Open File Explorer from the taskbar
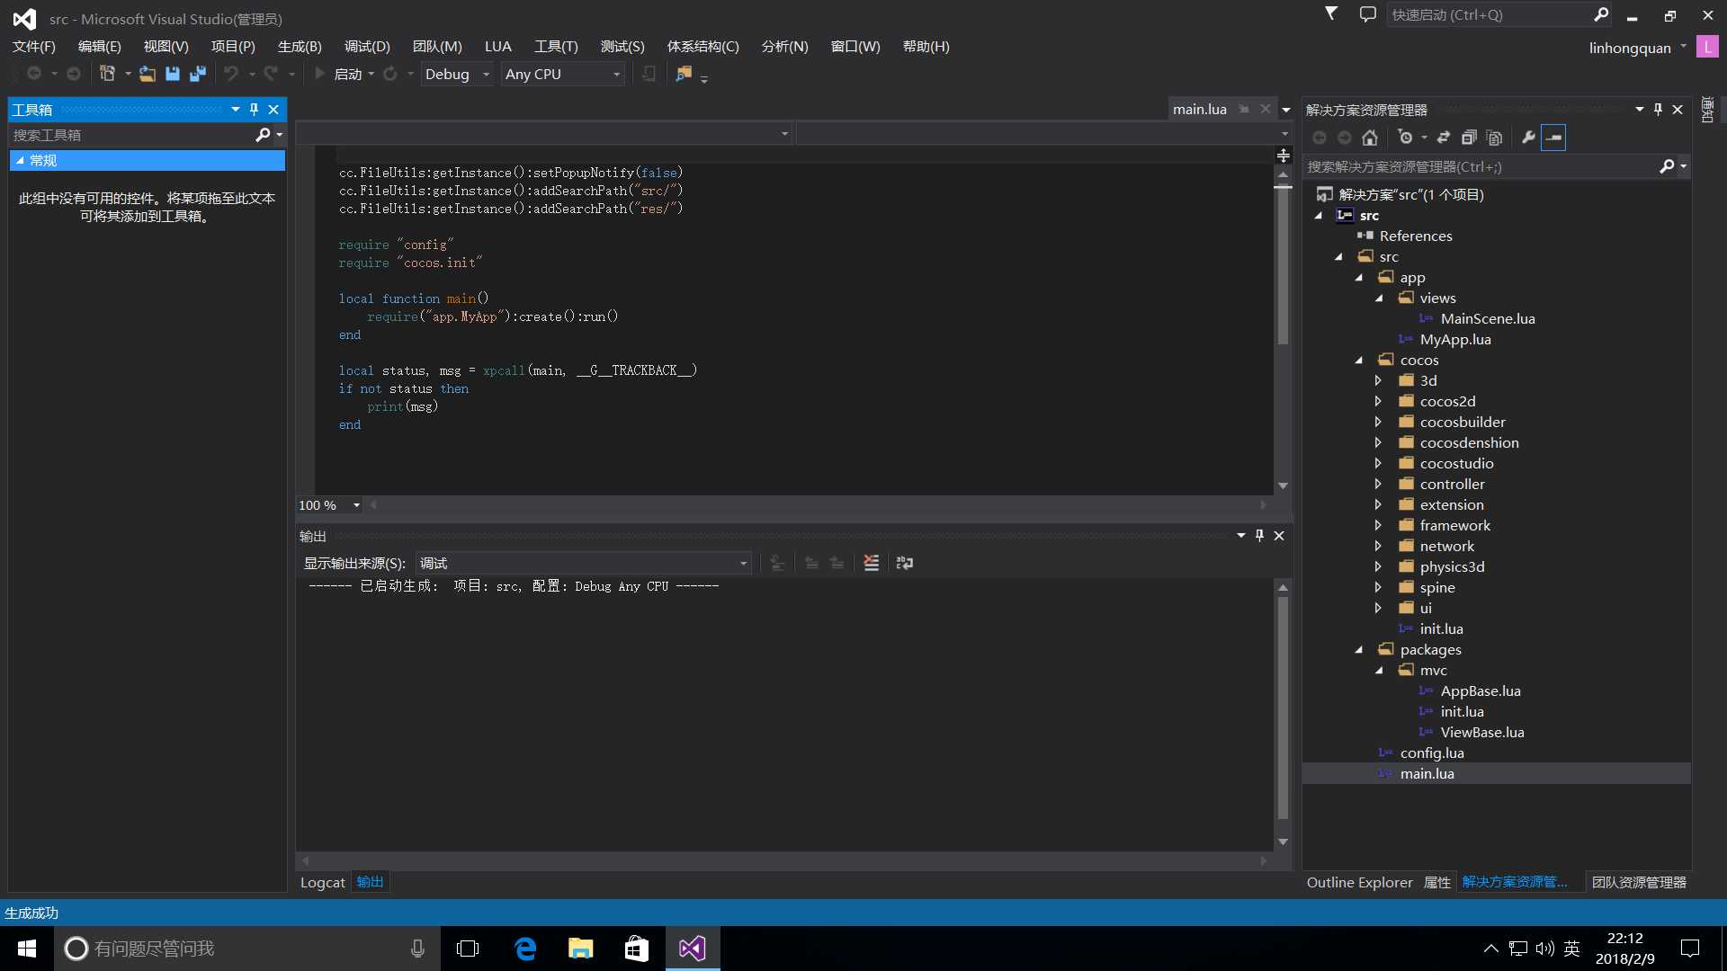The width and height of the screenshot is (1727, 971). 580,949
